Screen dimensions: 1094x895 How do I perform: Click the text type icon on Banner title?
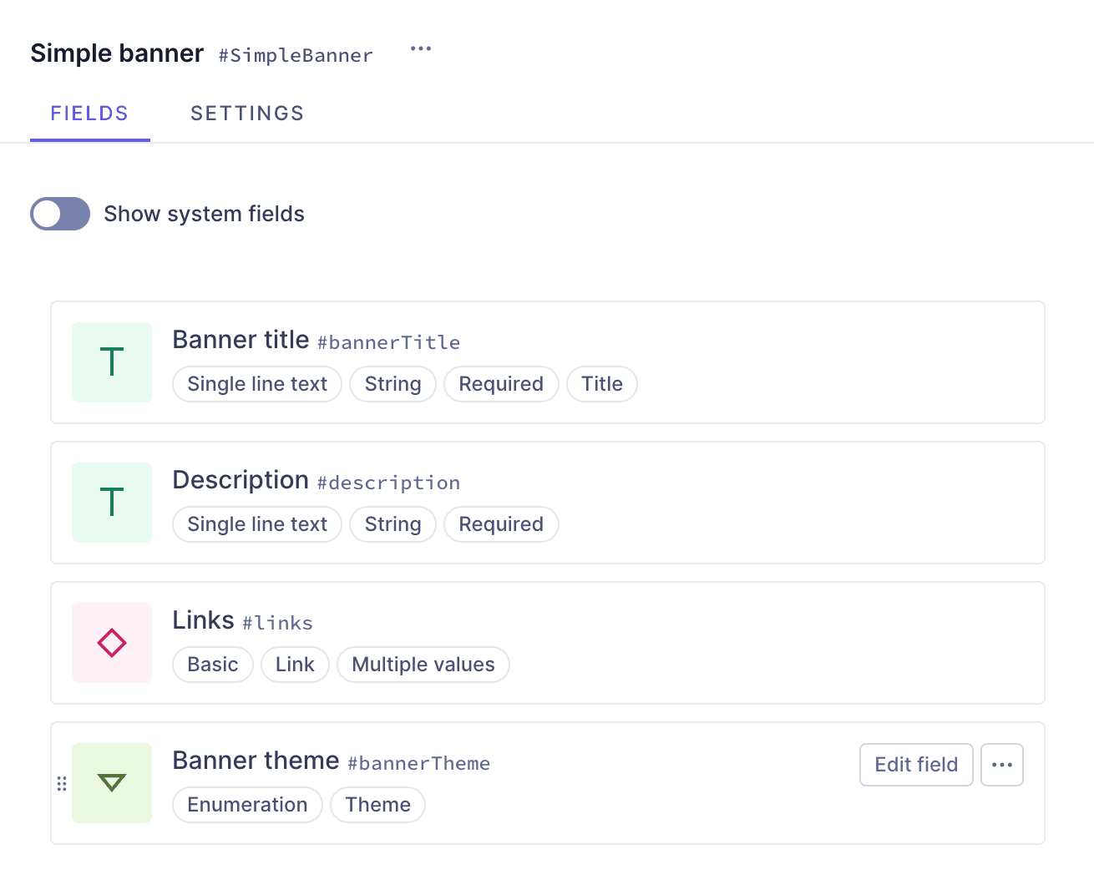click(x=111, y=362)
